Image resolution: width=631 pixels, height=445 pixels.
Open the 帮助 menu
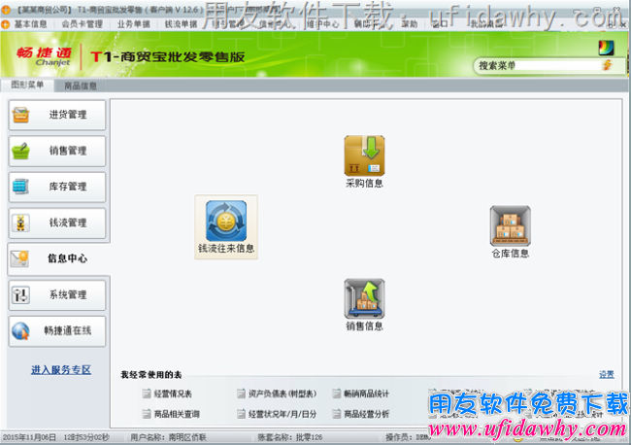point(410,24)
